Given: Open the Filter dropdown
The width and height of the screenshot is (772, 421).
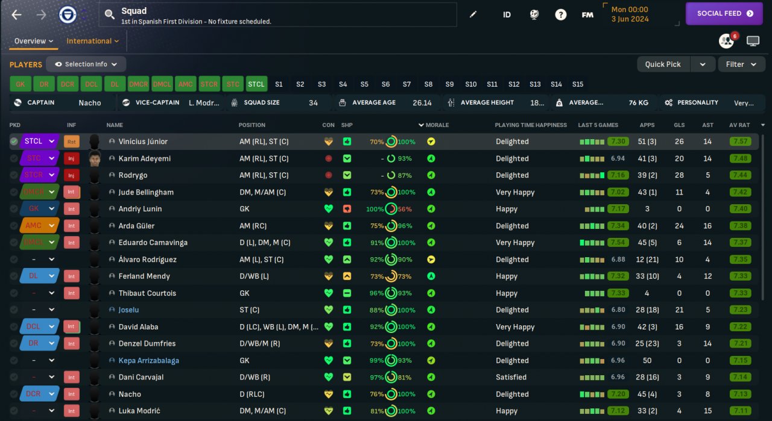Looking at the screenshot, I should point(741,64).
